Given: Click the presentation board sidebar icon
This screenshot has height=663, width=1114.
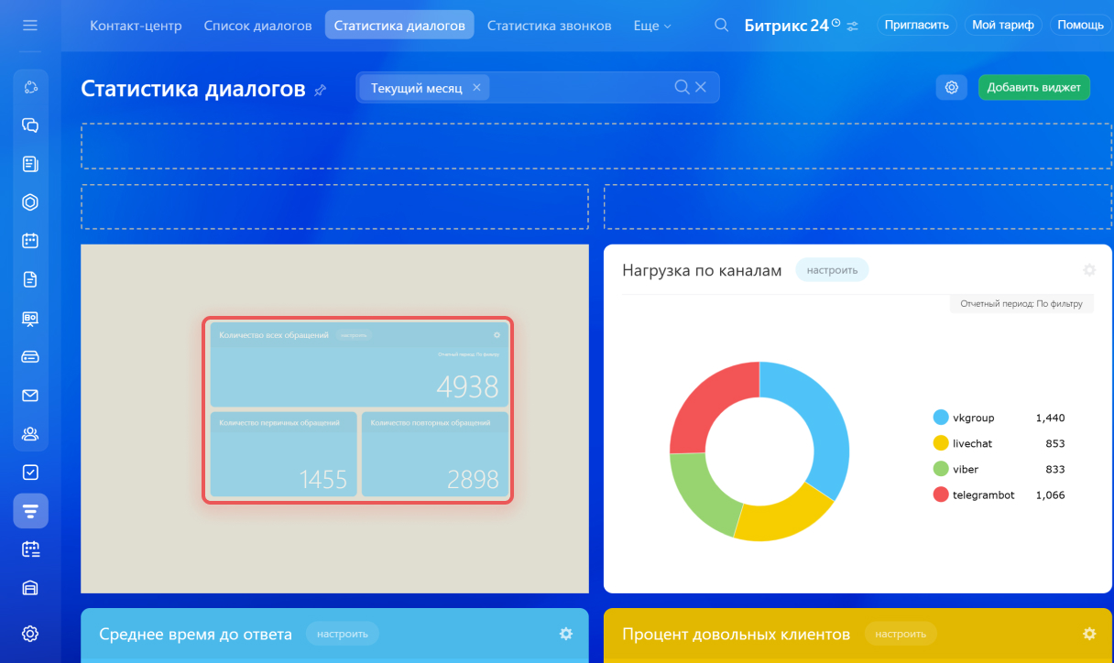Looking at the screenshot, I should (x=30, y=318).
